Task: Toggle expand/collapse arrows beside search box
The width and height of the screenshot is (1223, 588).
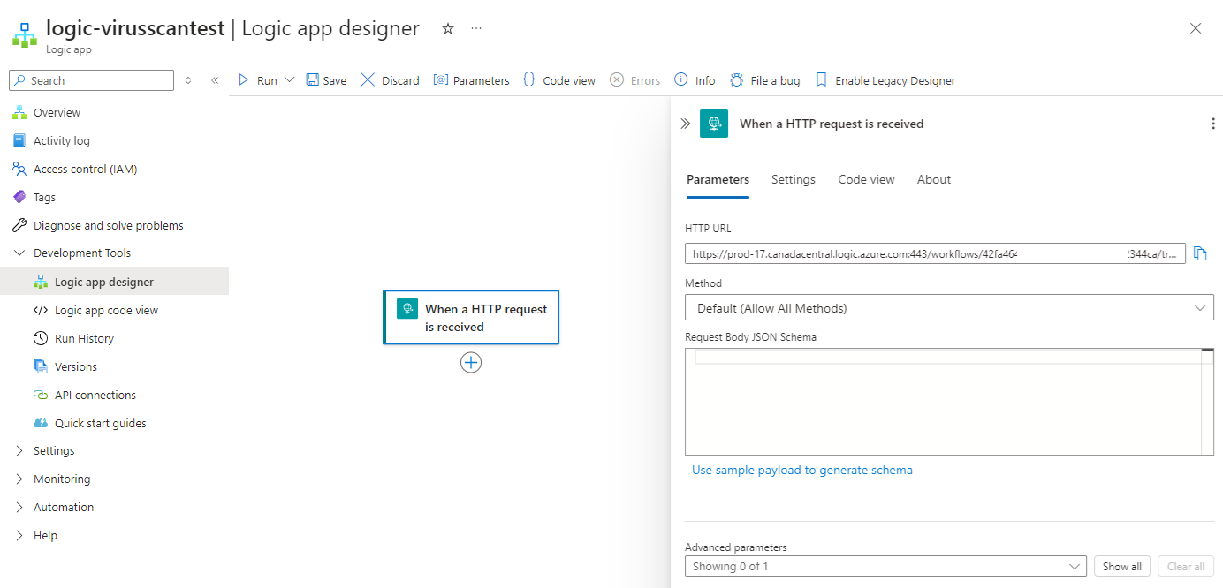Action: 188,80
